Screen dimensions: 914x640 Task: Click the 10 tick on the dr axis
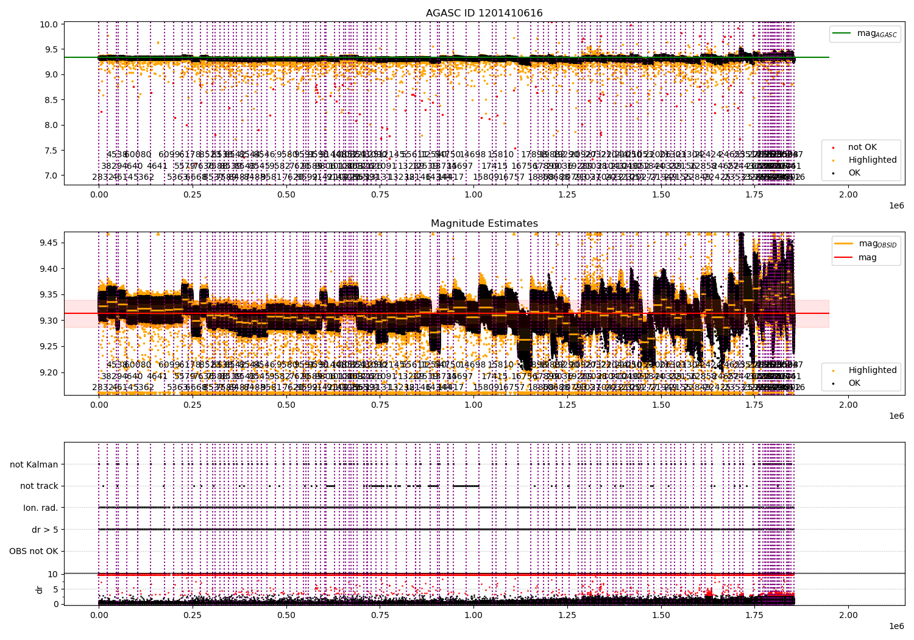coord(52,574)
